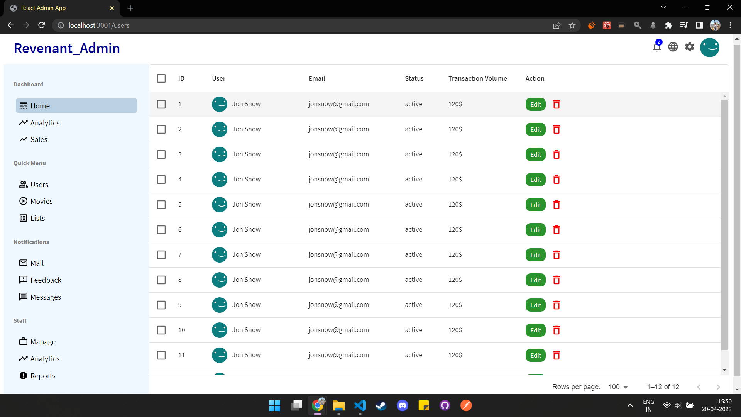Image resolution: width=741 pixels, height=417 pixels.
Task: Open Windows Start menu
Action: pyautogui.click(x=275, y=405)
